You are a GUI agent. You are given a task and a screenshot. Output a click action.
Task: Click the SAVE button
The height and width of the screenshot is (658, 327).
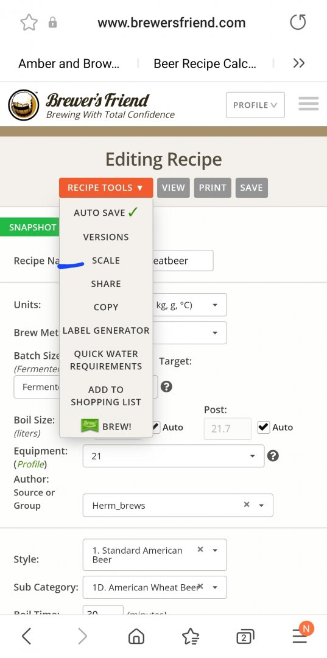[x=251, y=188]
